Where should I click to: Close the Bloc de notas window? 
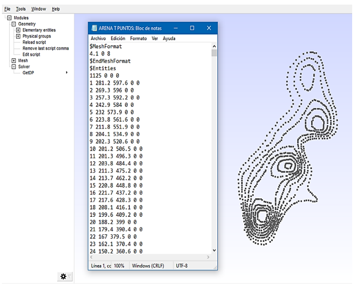click(209, 28)
